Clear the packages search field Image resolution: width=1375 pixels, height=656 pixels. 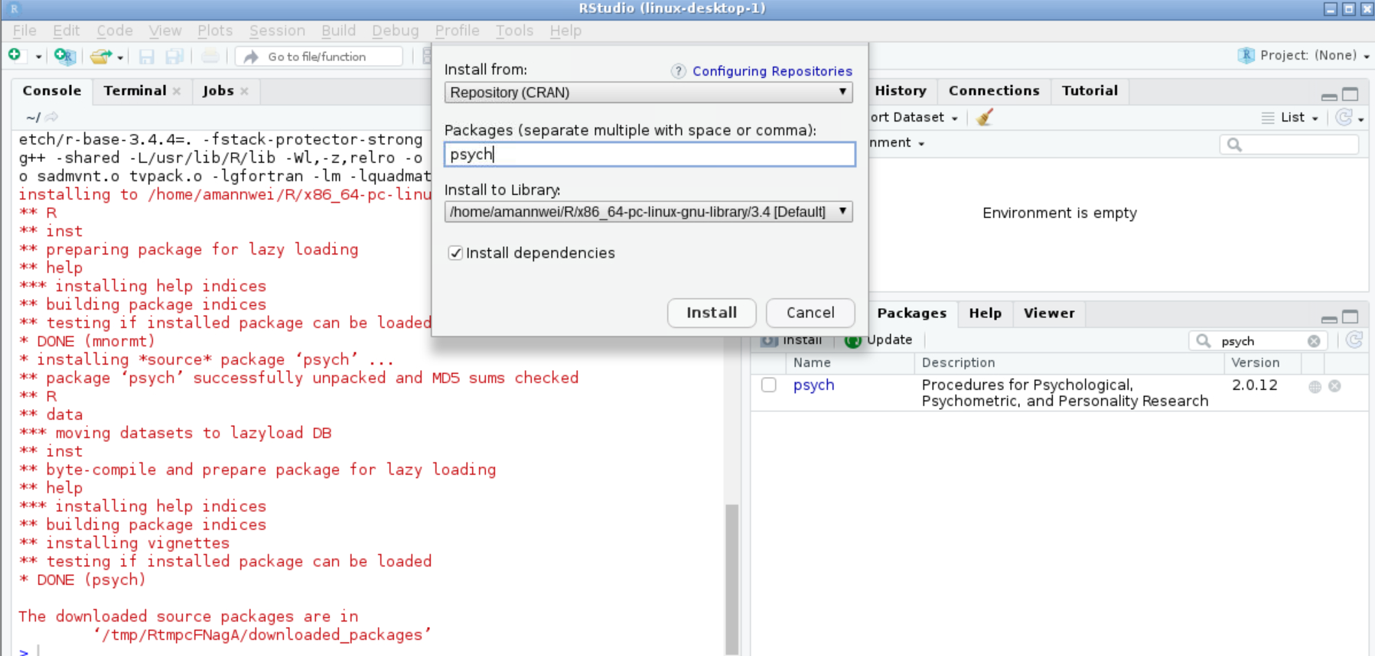tap(1314, 341)
